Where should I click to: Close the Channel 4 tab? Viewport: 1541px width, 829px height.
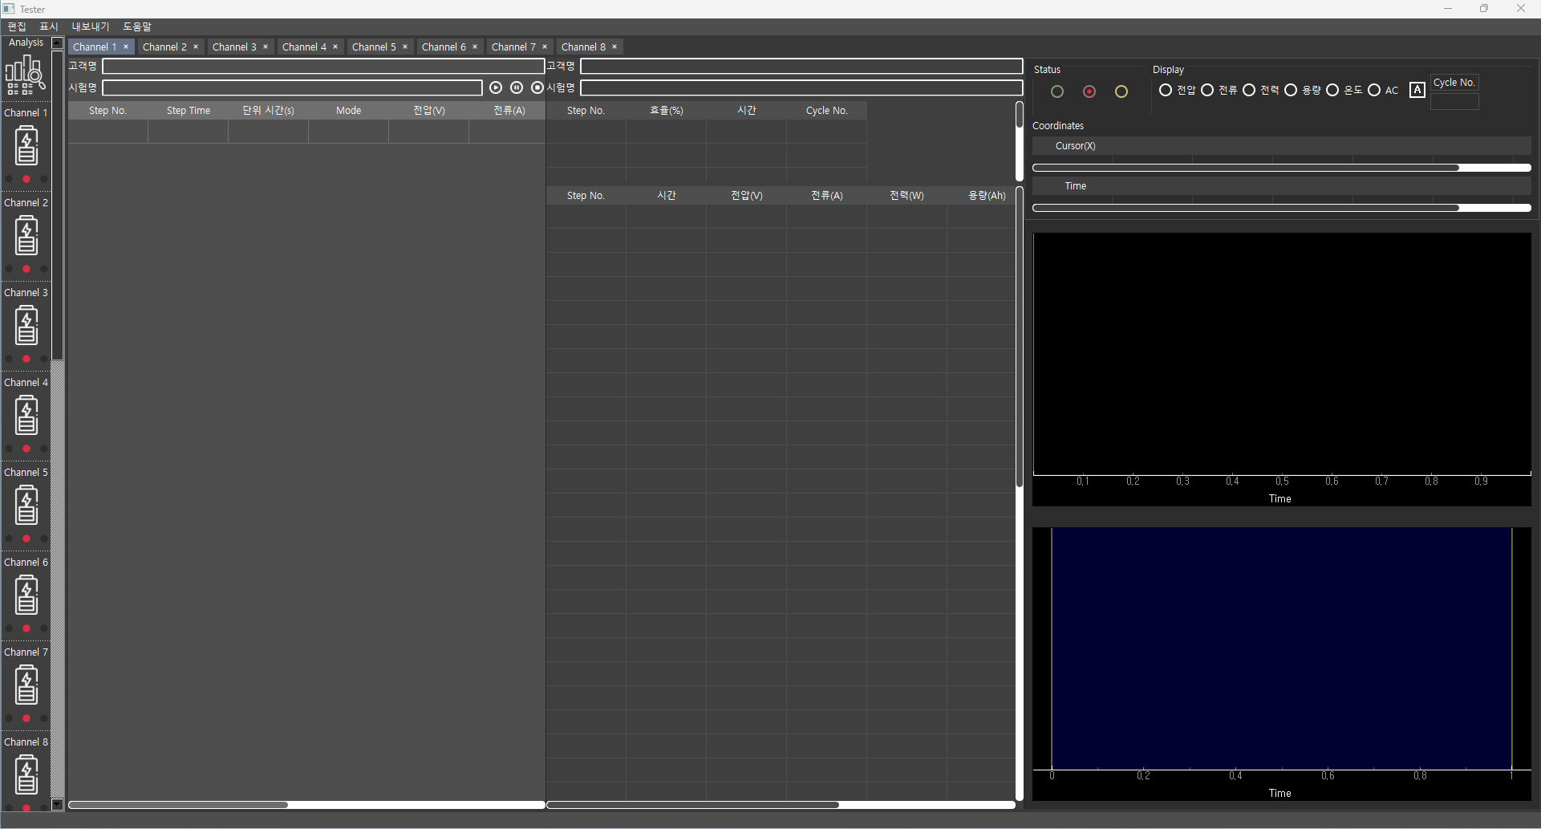coord(335,47)
